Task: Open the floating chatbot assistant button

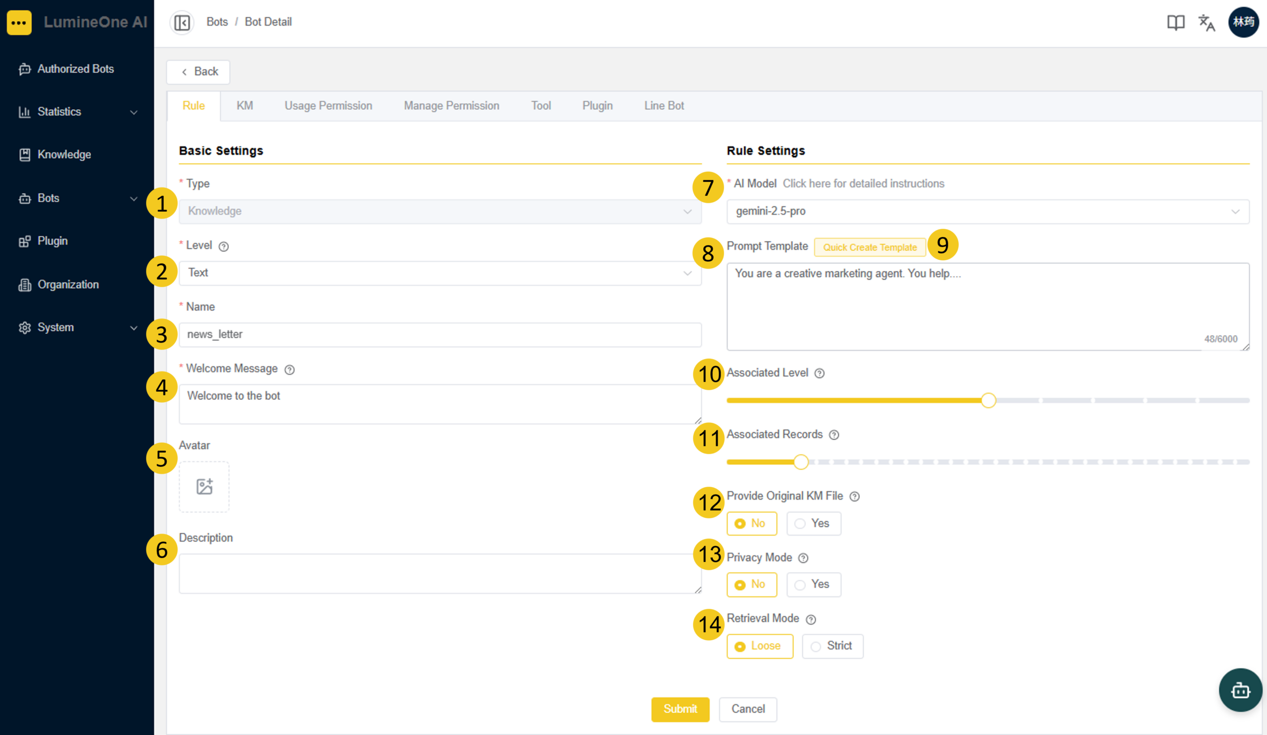Action: pyautogui.click(x=1240, y=690)
